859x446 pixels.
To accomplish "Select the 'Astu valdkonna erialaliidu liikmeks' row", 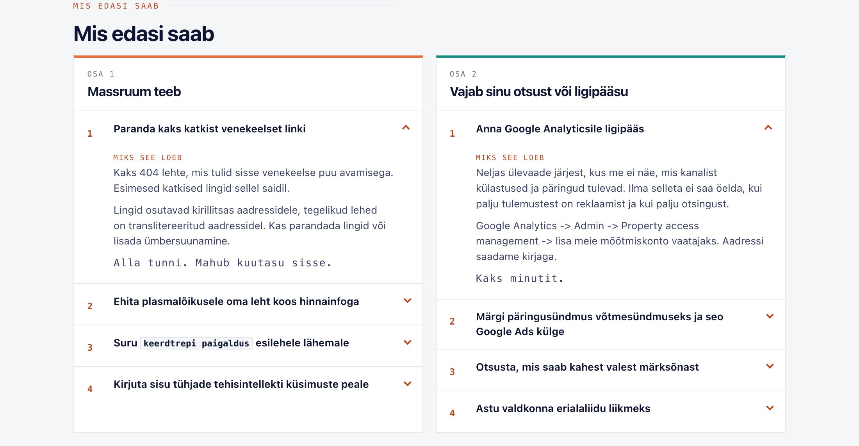I will (x=611, y=412).
